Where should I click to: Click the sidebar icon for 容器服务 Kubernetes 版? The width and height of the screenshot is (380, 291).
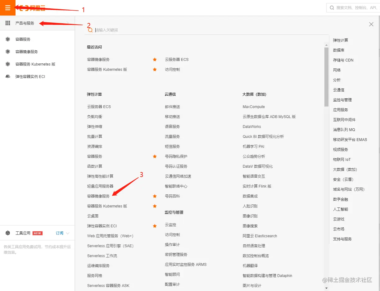point(8,64)
